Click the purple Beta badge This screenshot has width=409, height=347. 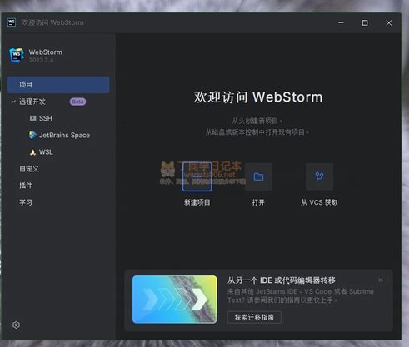click(77, 102)
